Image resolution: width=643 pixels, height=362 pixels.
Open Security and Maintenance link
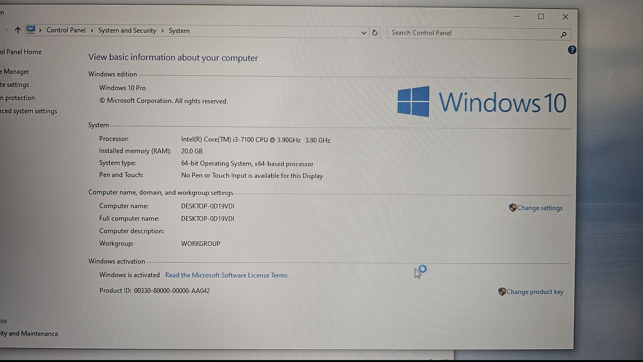pos(29,333)
